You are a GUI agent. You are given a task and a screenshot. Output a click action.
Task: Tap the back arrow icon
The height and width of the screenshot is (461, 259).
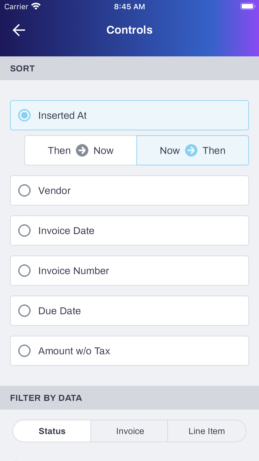coord(19,30)
